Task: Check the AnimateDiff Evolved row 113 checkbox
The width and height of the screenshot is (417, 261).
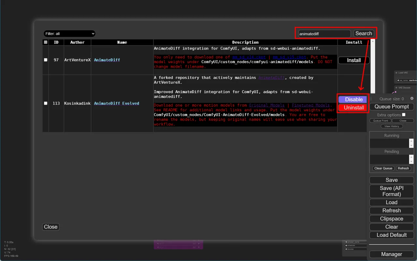Action: point(46,103)
